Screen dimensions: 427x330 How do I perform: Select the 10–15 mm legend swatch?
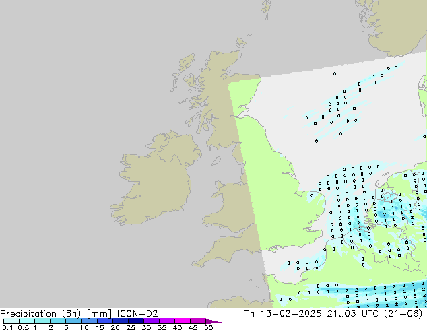[89, 321]
